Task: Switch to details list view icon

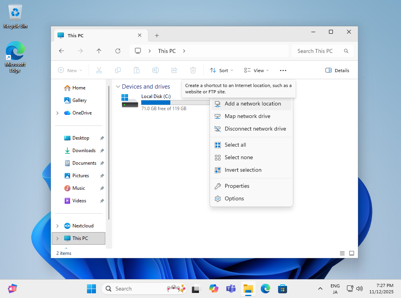Action: [342, 253]
